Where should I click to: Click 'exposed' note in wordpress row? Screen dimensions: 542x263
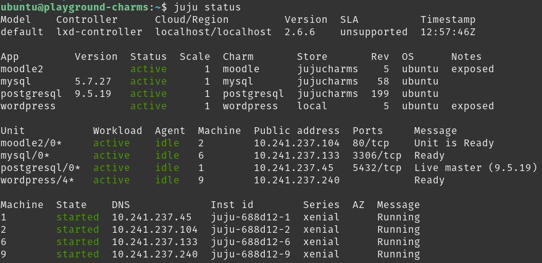coord(472,106)
